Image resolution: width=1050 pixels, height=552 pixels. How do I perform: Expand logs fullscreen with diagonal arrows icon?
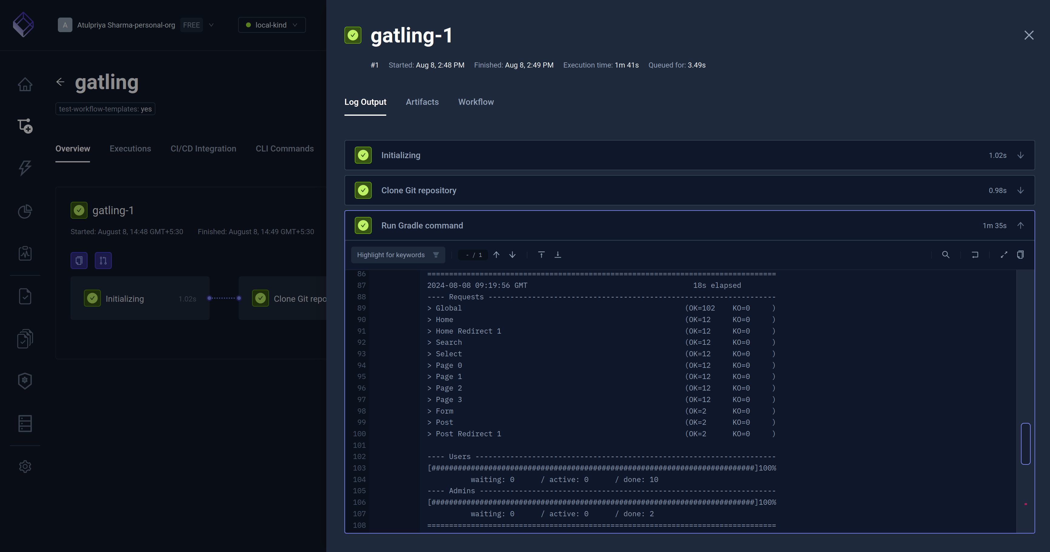tap(1004, 254)
